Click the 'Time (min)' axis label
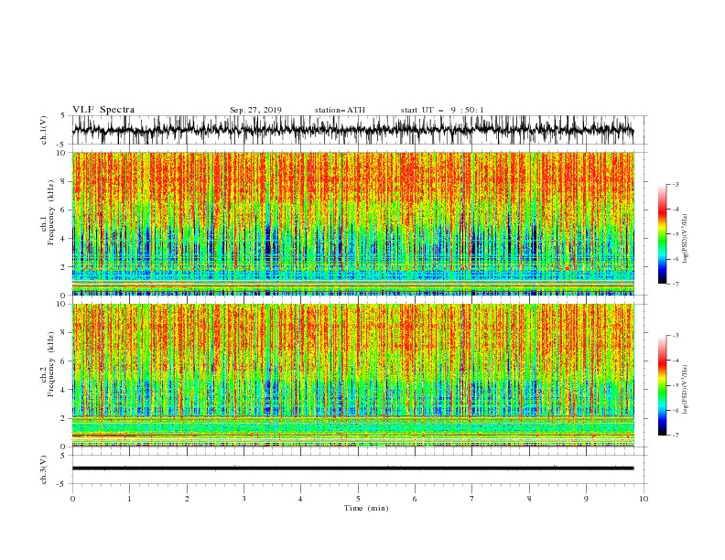This screenshot has width=725, height=560. [366, 508]
